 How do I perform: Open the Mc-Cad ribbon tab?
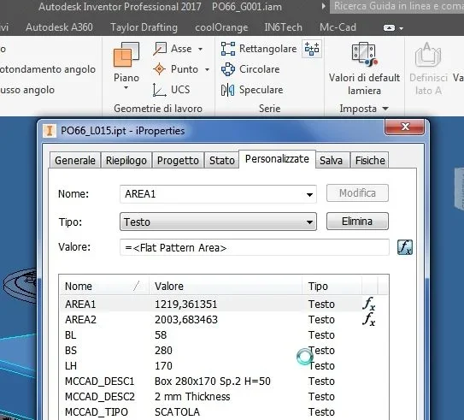tap(338, 27)
